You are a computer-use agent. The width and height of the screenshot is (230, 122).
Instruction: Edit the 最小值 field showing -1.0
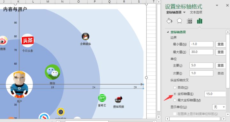coord(201,44)
